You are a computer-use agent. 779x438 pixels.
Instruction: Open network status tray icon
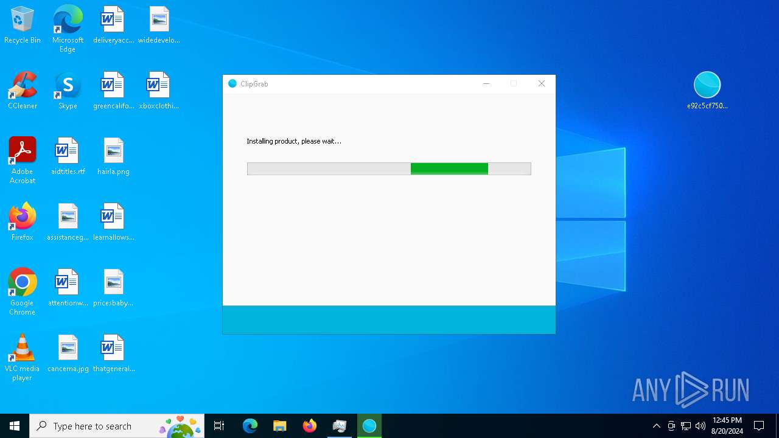coord(686,426)
